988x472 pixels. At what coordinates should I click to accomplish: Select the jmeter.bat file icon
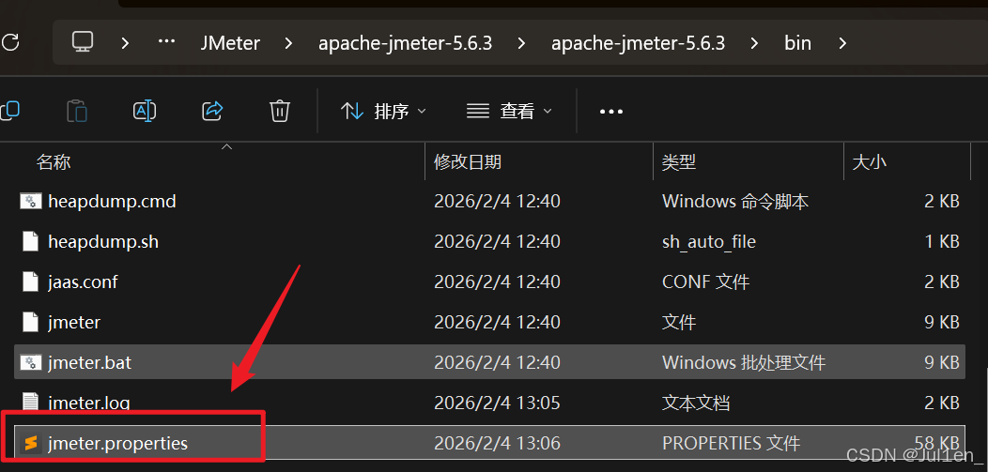(x=31, y=362)
